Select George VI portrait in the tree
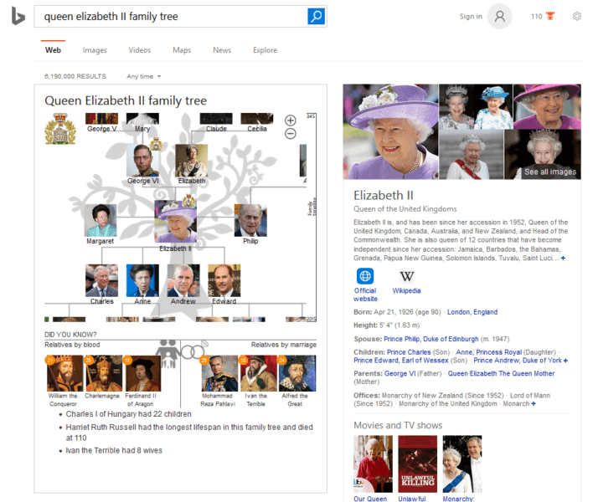This screenshot has height=502, width=593. (143, 161)
